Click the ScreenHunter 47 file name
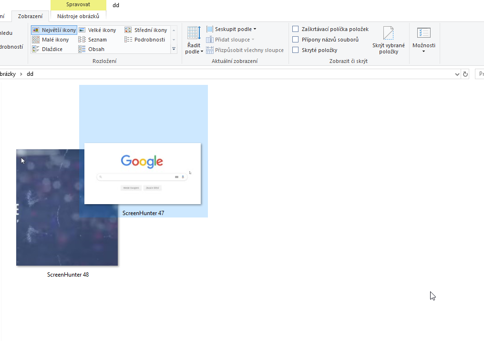 pos(143,213)
